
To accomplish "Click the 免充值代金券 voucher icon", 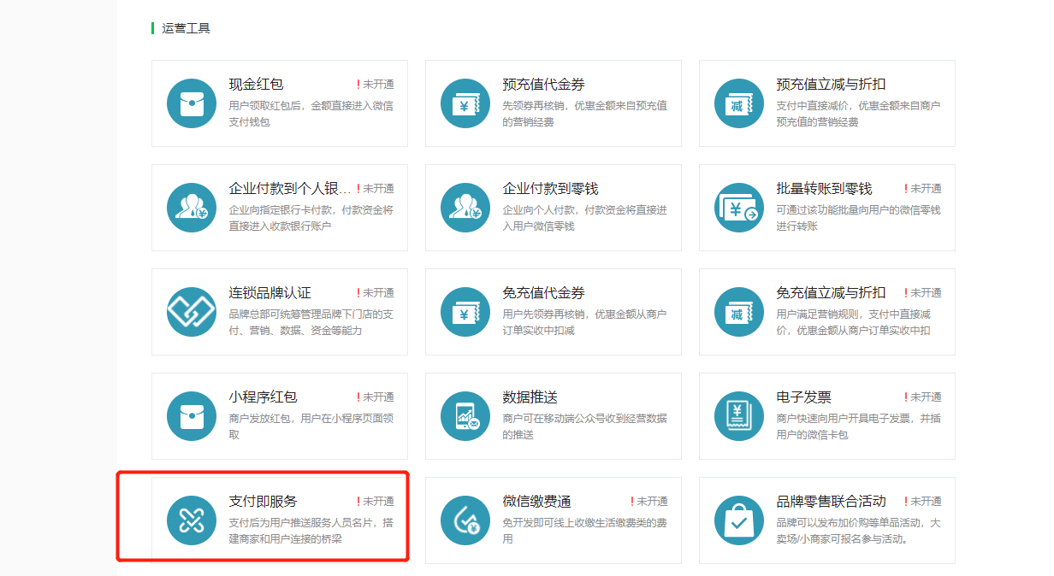I will pyautogui.click(x=465, y=312).
